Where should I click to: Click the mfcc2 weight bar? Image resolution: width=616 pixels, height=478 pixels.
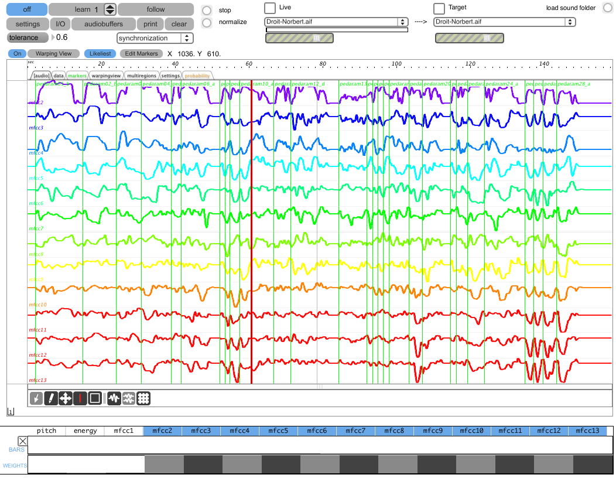click(164, 465)
